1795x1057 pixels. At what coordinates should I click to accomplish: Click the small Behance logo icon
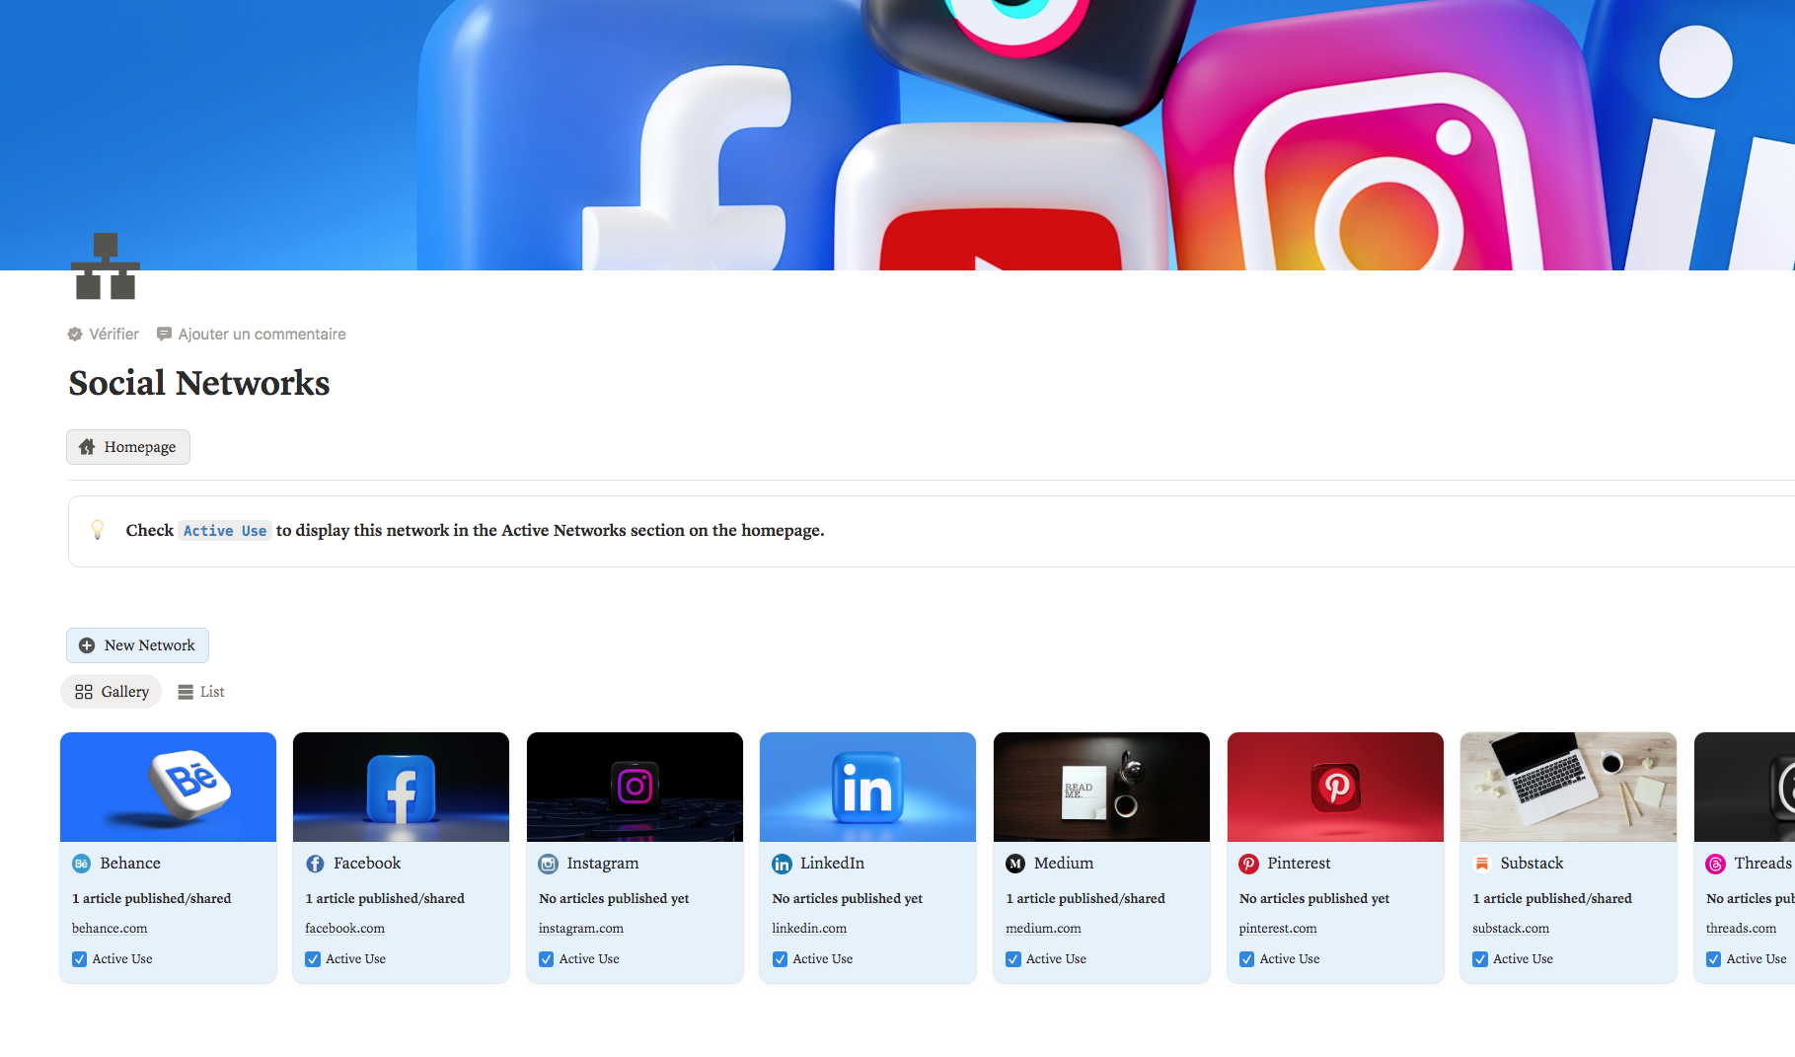pos(82,864)
